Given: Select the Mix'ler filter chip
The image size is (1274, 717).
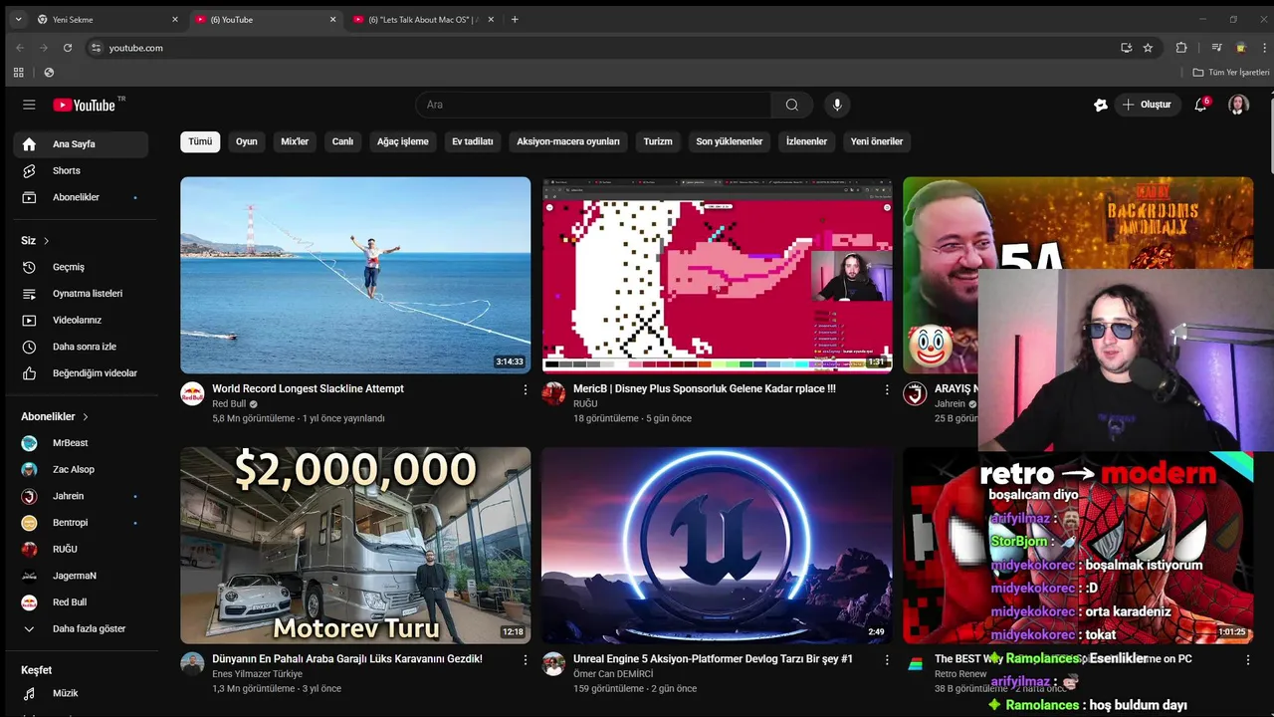Looking at the screenshot, I should click(x=295, y=141).
